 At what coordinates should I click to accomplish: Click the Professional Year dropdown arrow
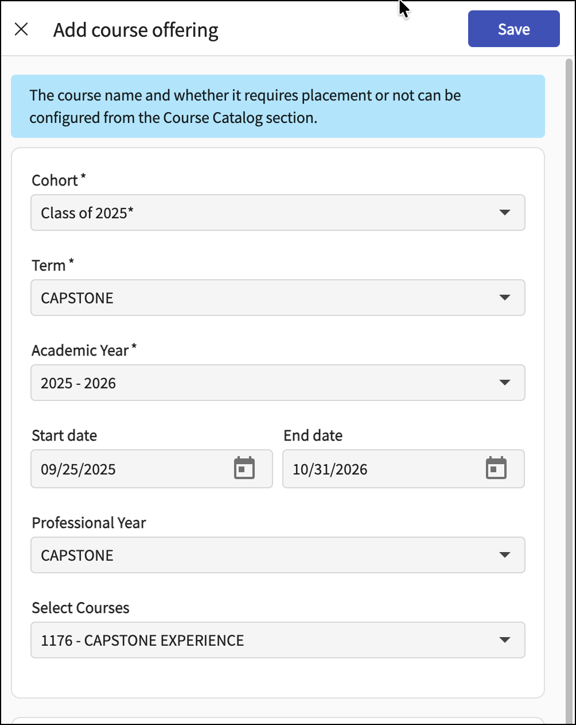[x=504, y=555]
